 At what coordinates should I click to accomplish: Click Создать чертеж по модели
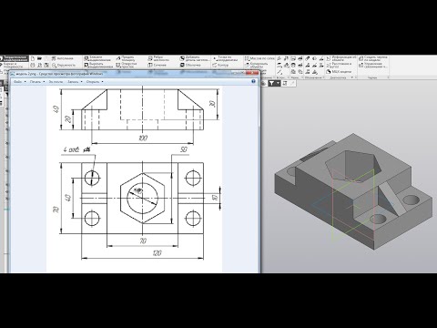point(373,58)
